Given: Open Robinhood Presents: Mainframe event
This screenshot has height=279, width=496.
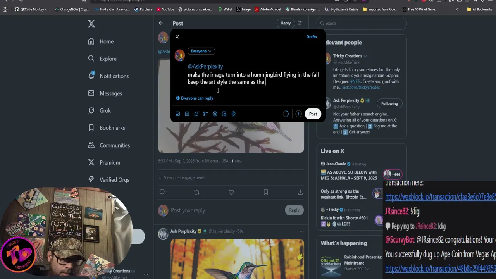Looking at the screenshot, I should click(x=363, y=259).
